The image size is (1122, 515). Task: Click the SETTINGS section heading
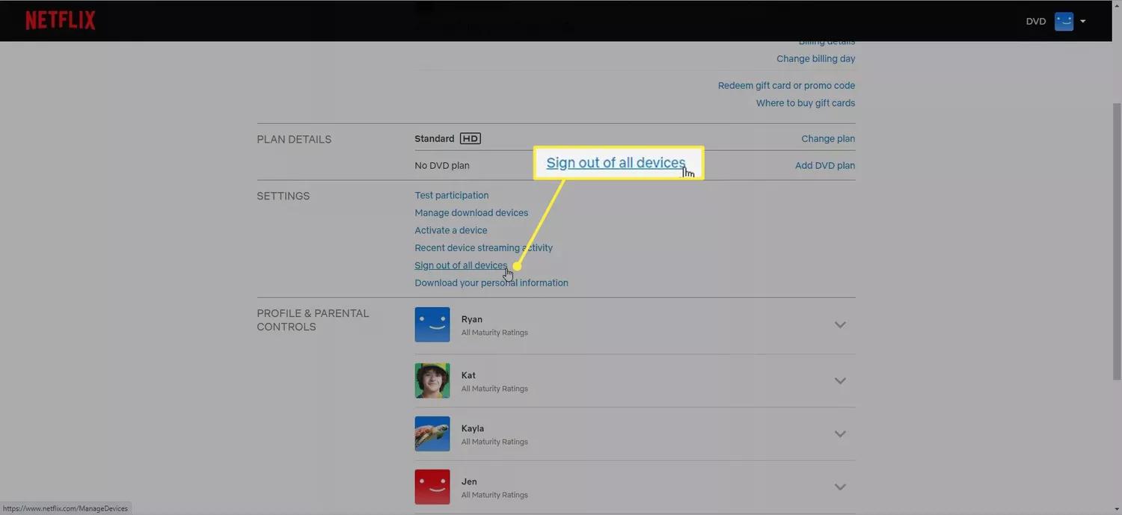(x=283, y=196)
